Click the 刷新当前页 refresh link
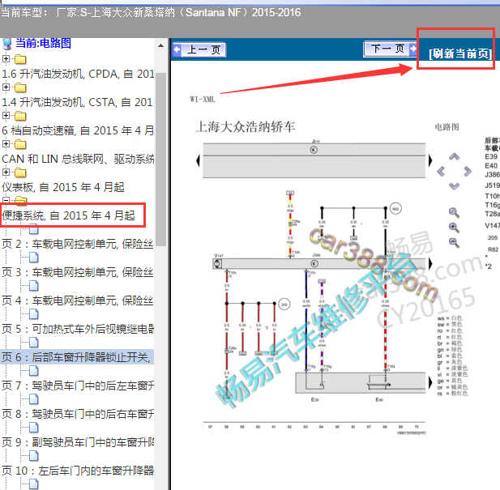The image size is (500, 490). [x=460, y=53]
